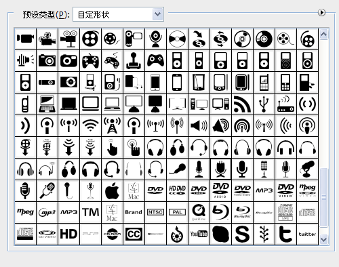Select the movie projector camera shape
This screenshot has height=267, width=339.
click(x=47, y=39)
